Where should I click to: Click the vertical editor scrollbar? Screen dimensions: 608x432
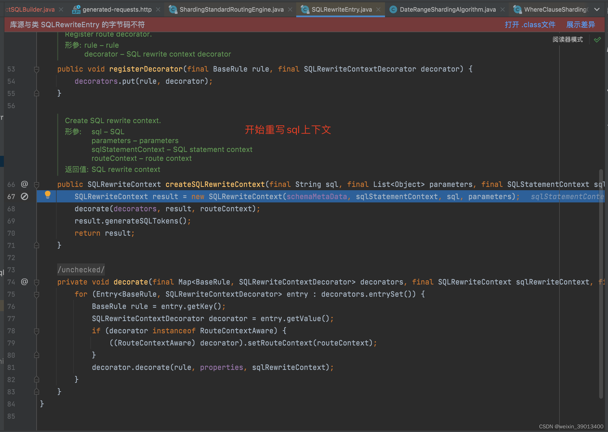point(601,284)
